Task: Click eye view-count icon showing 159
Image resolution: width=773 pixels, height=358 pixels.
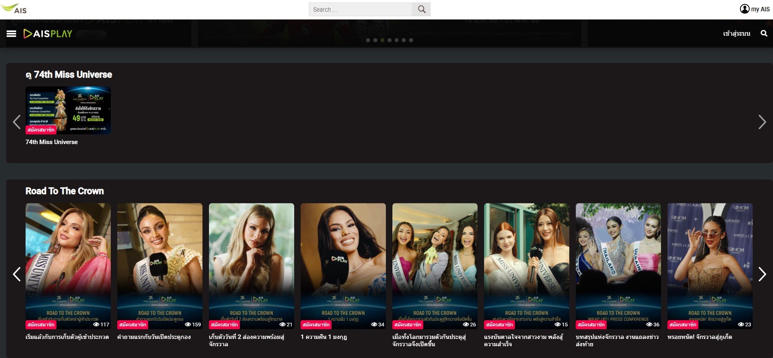Action: (188, 325)
